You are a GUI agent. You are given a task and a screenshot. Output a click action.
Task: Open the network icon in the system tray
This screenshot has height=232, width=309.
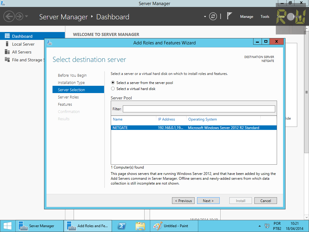267,226
